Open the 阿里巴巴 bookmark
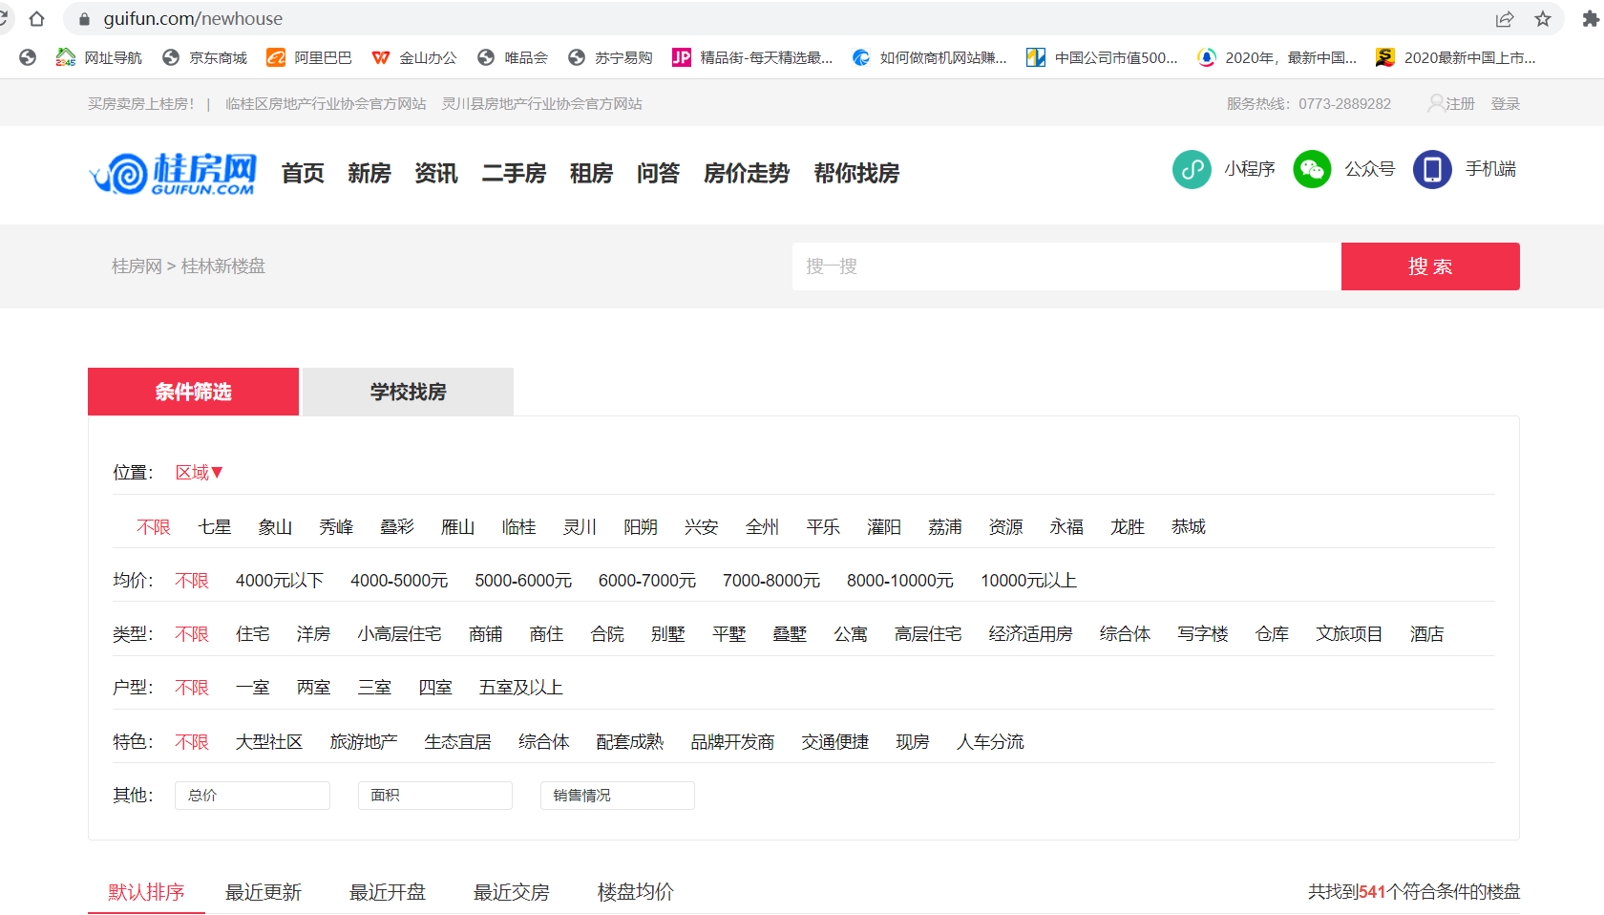 309,58
